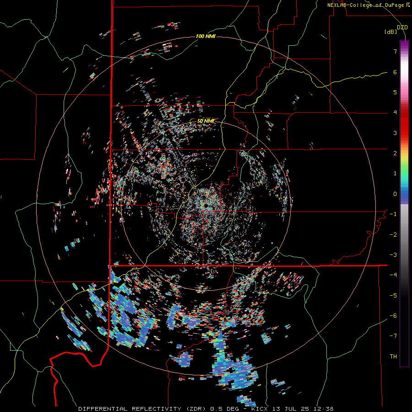Click the 7 value on color scale
The width and height of the screenshot is (412, 412).
[395, 51]
